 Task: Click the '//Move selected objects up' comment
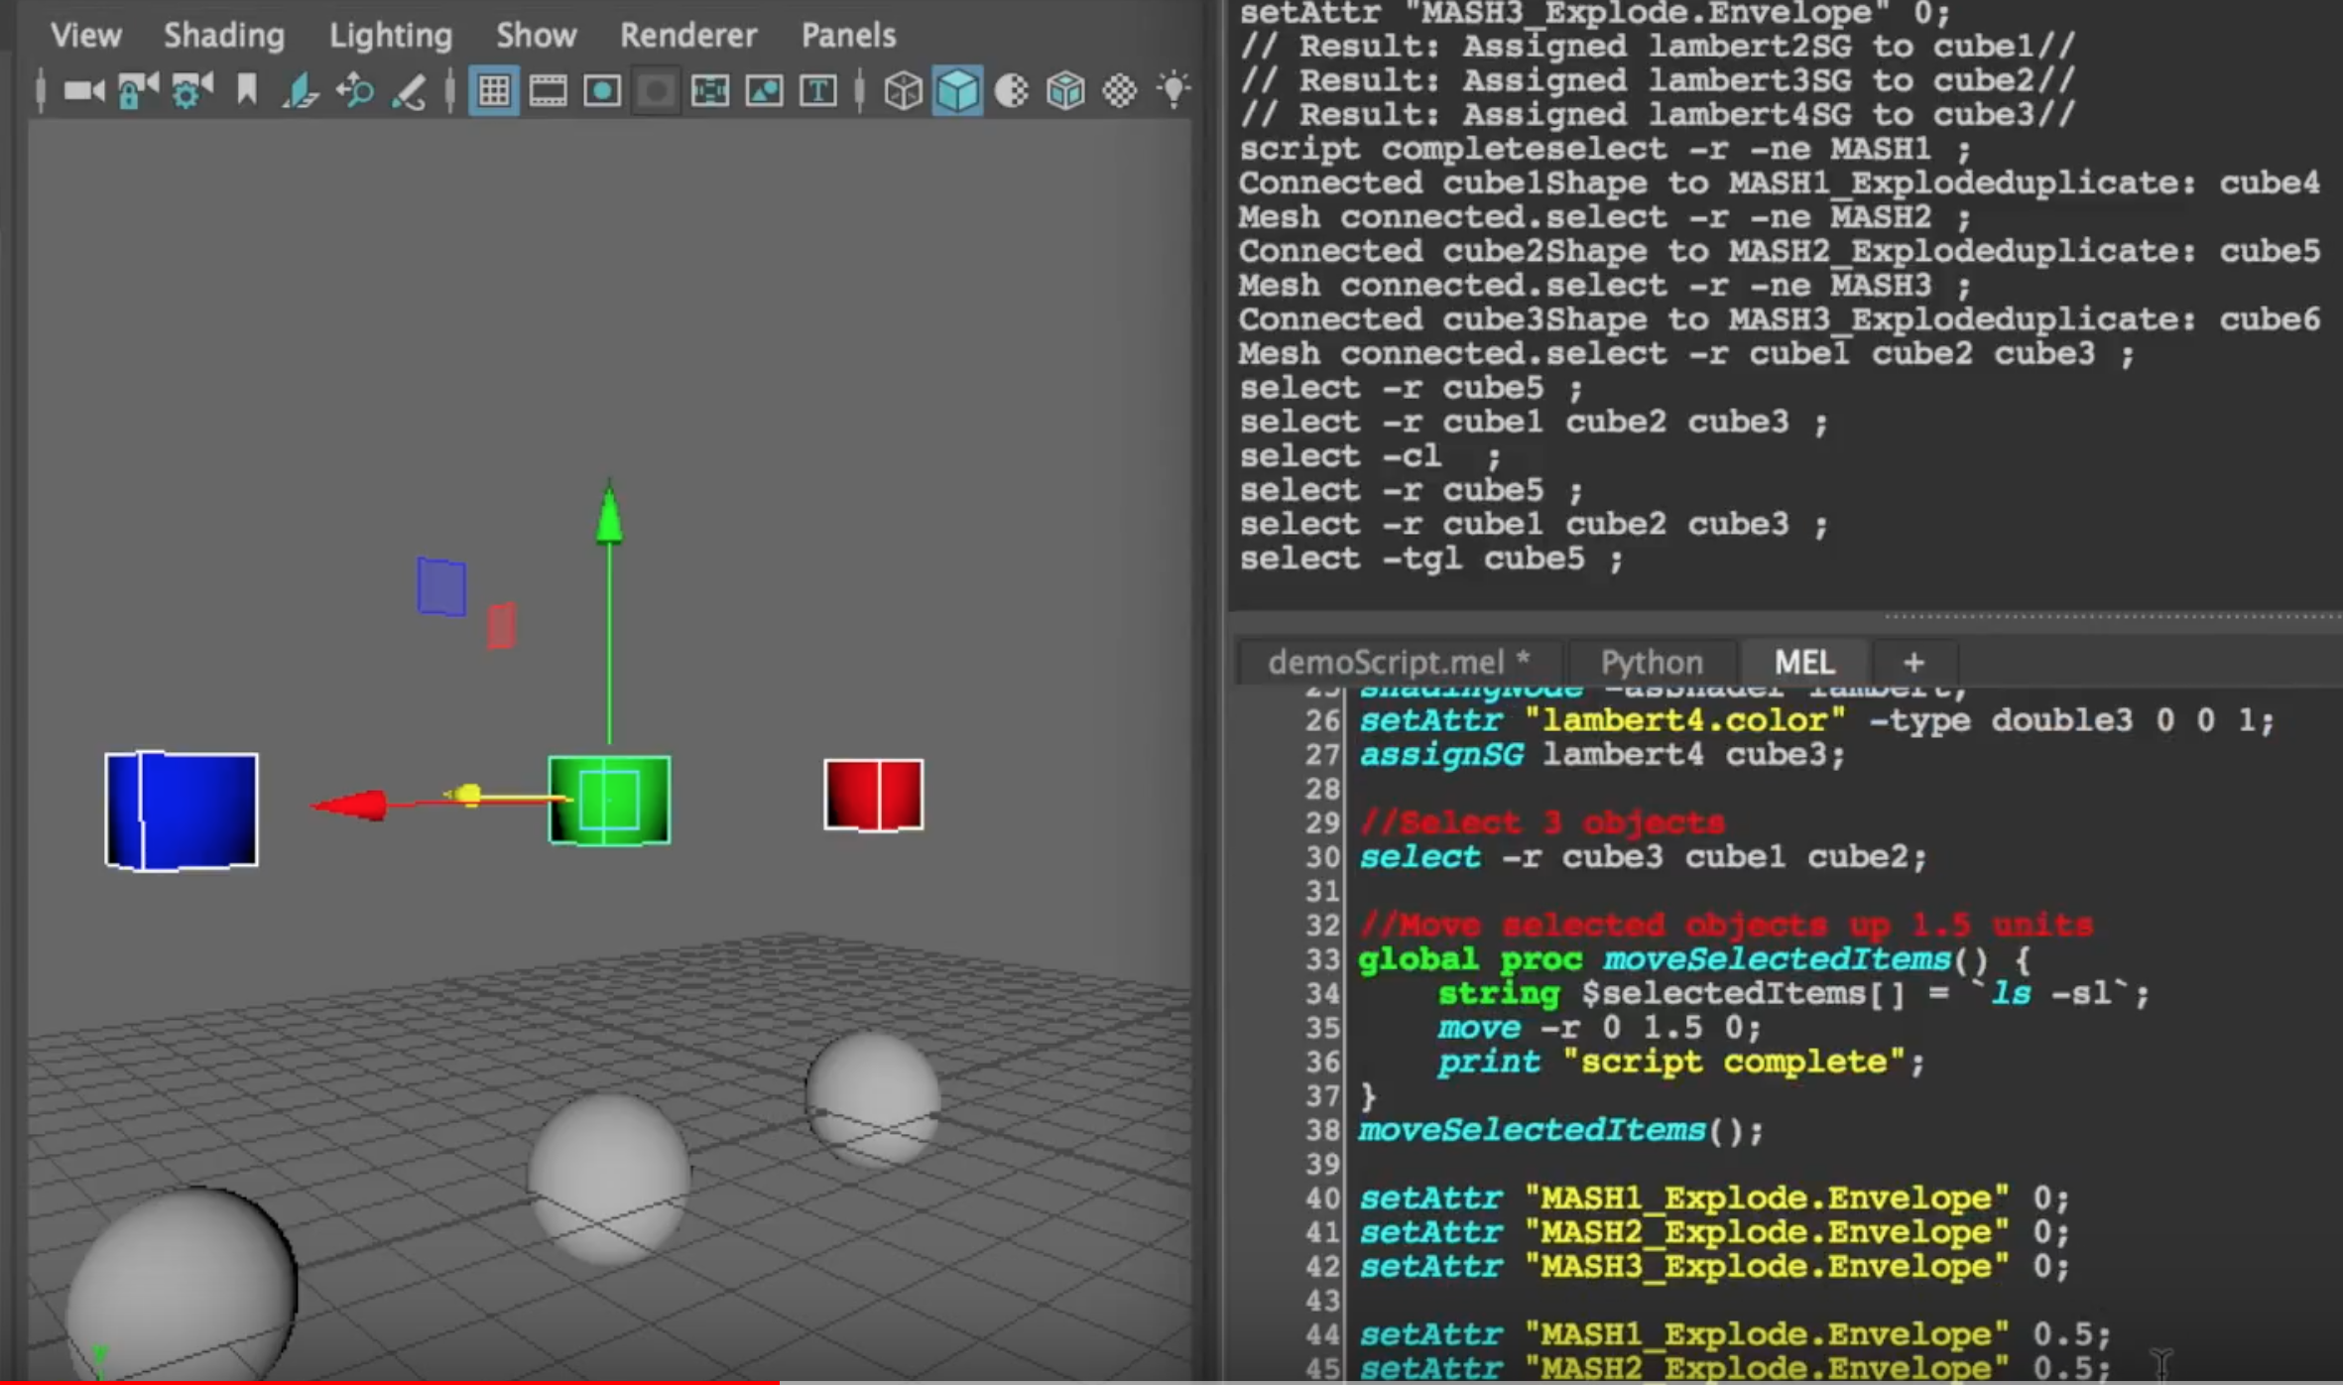coord(1726,925)
